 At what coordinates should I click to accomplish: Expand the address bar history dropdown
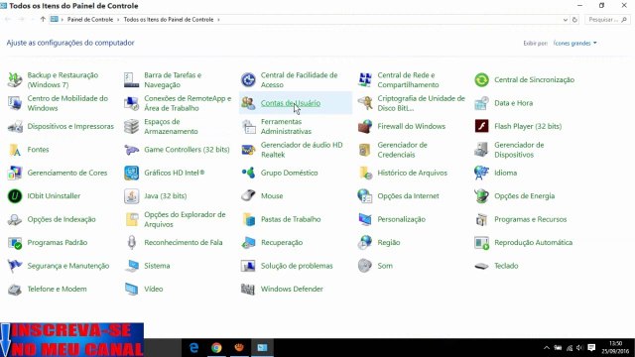pos(566,20)
